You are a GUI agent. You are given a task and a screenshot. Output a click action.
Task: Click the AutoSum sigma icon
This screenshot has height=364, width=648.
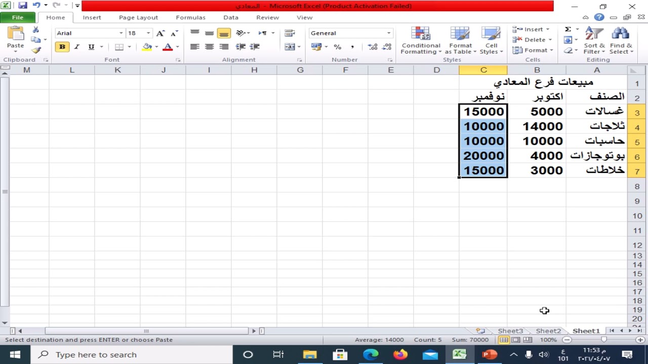pyautogui.click(x=568, y=29)
